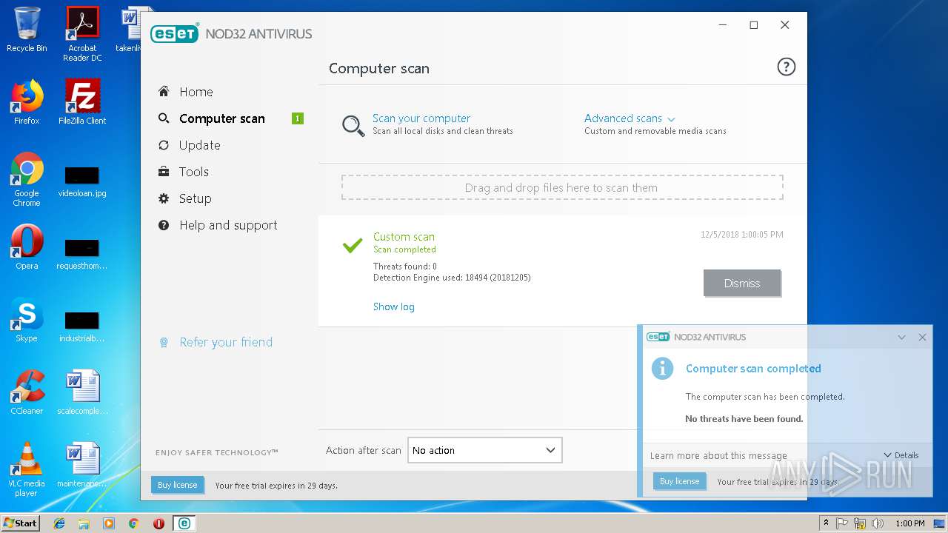Viewport: 948px width, 533px height.
Task: Click the Help and support question icon
Action: [164, 225]
